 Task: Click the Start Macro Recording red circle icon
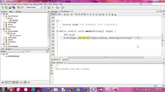[x=106, y=14]
